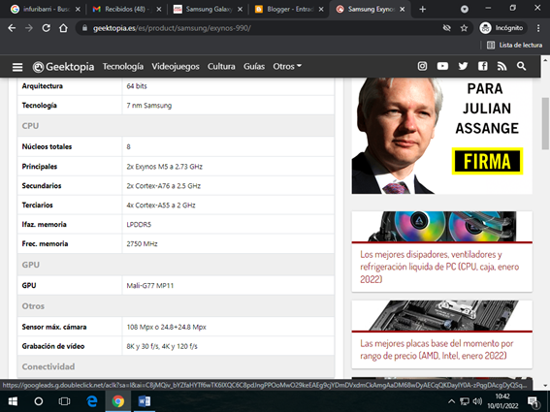The height and width of the screenshot is (412, 550).
Task: Click the scrollbar up arrow
Action: click(545, 60)
